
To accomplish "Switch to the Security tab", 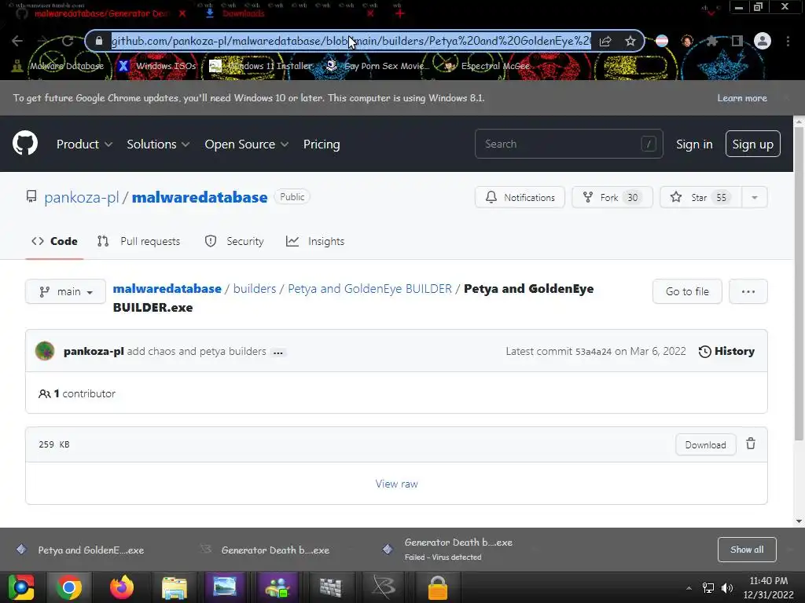I will tap(234, 242).
